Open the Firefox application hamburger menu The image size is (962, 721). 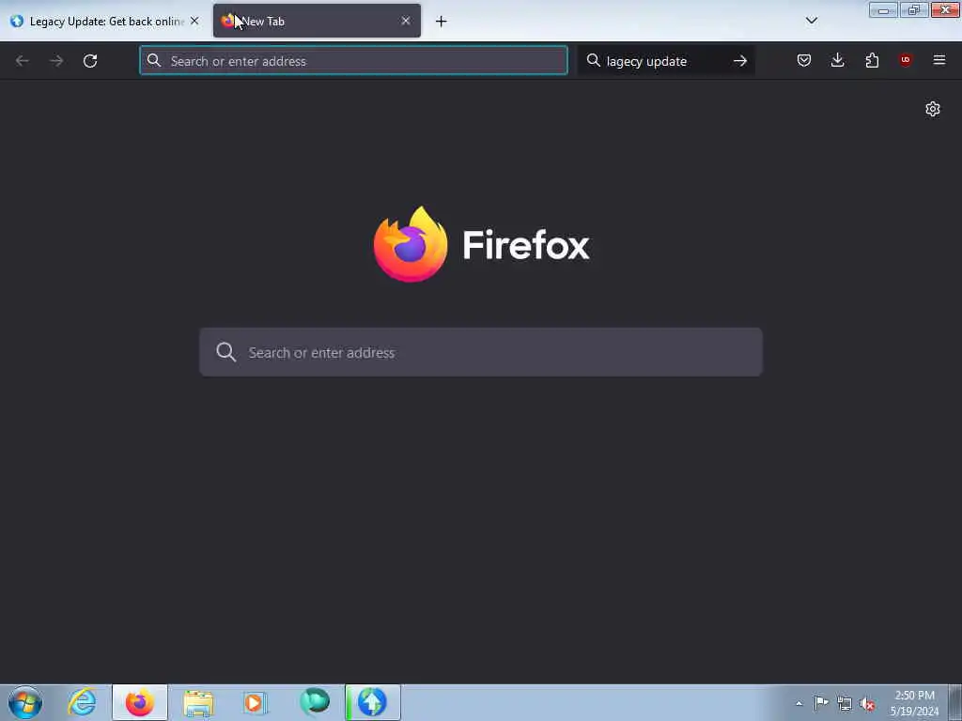(x=939, y=60)
